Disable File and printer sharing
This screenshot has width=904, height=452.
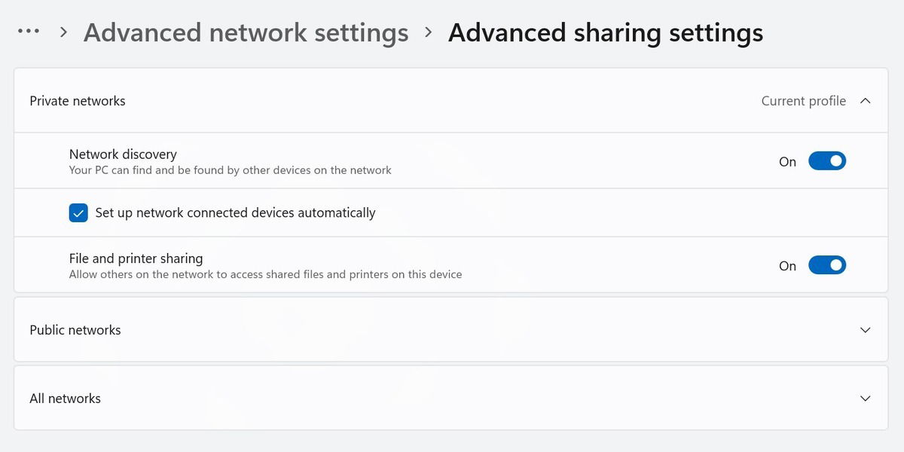click(x=827, y=265)
